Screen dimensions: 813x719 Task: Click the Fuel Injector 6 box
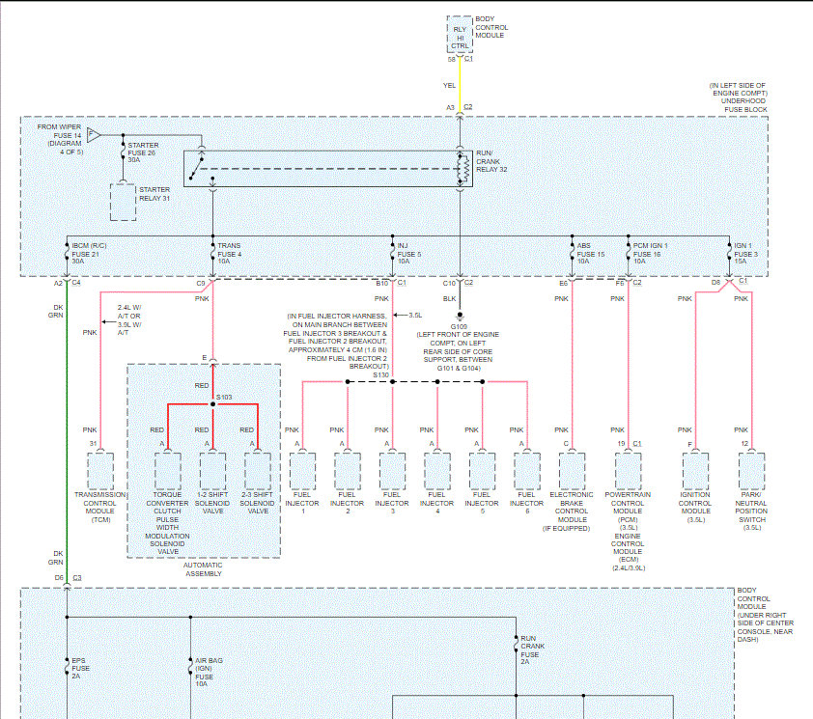527,471
